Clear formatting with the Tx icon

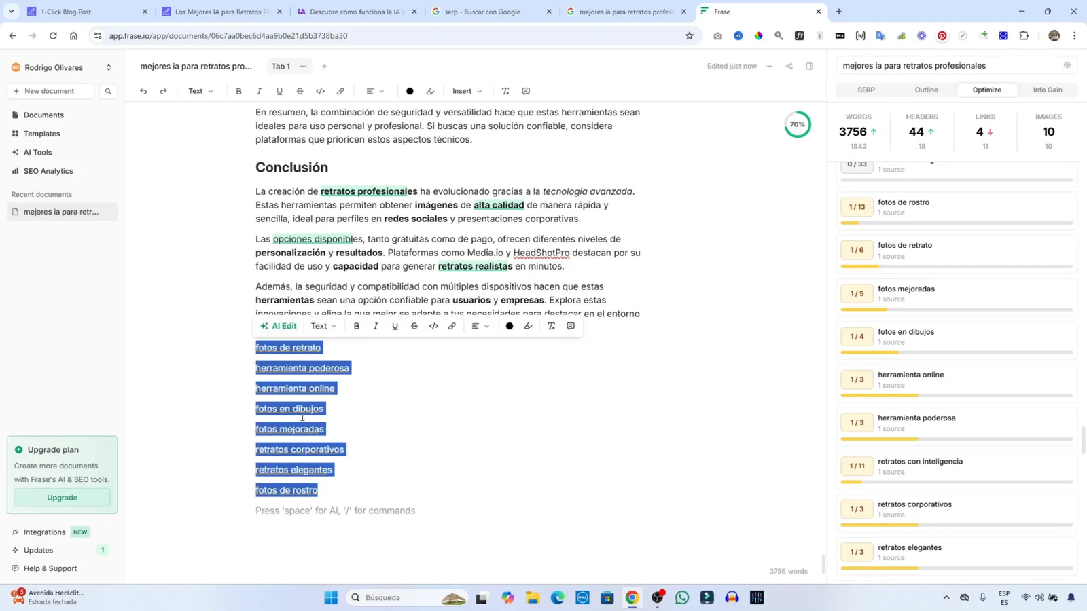click(551, 326)
